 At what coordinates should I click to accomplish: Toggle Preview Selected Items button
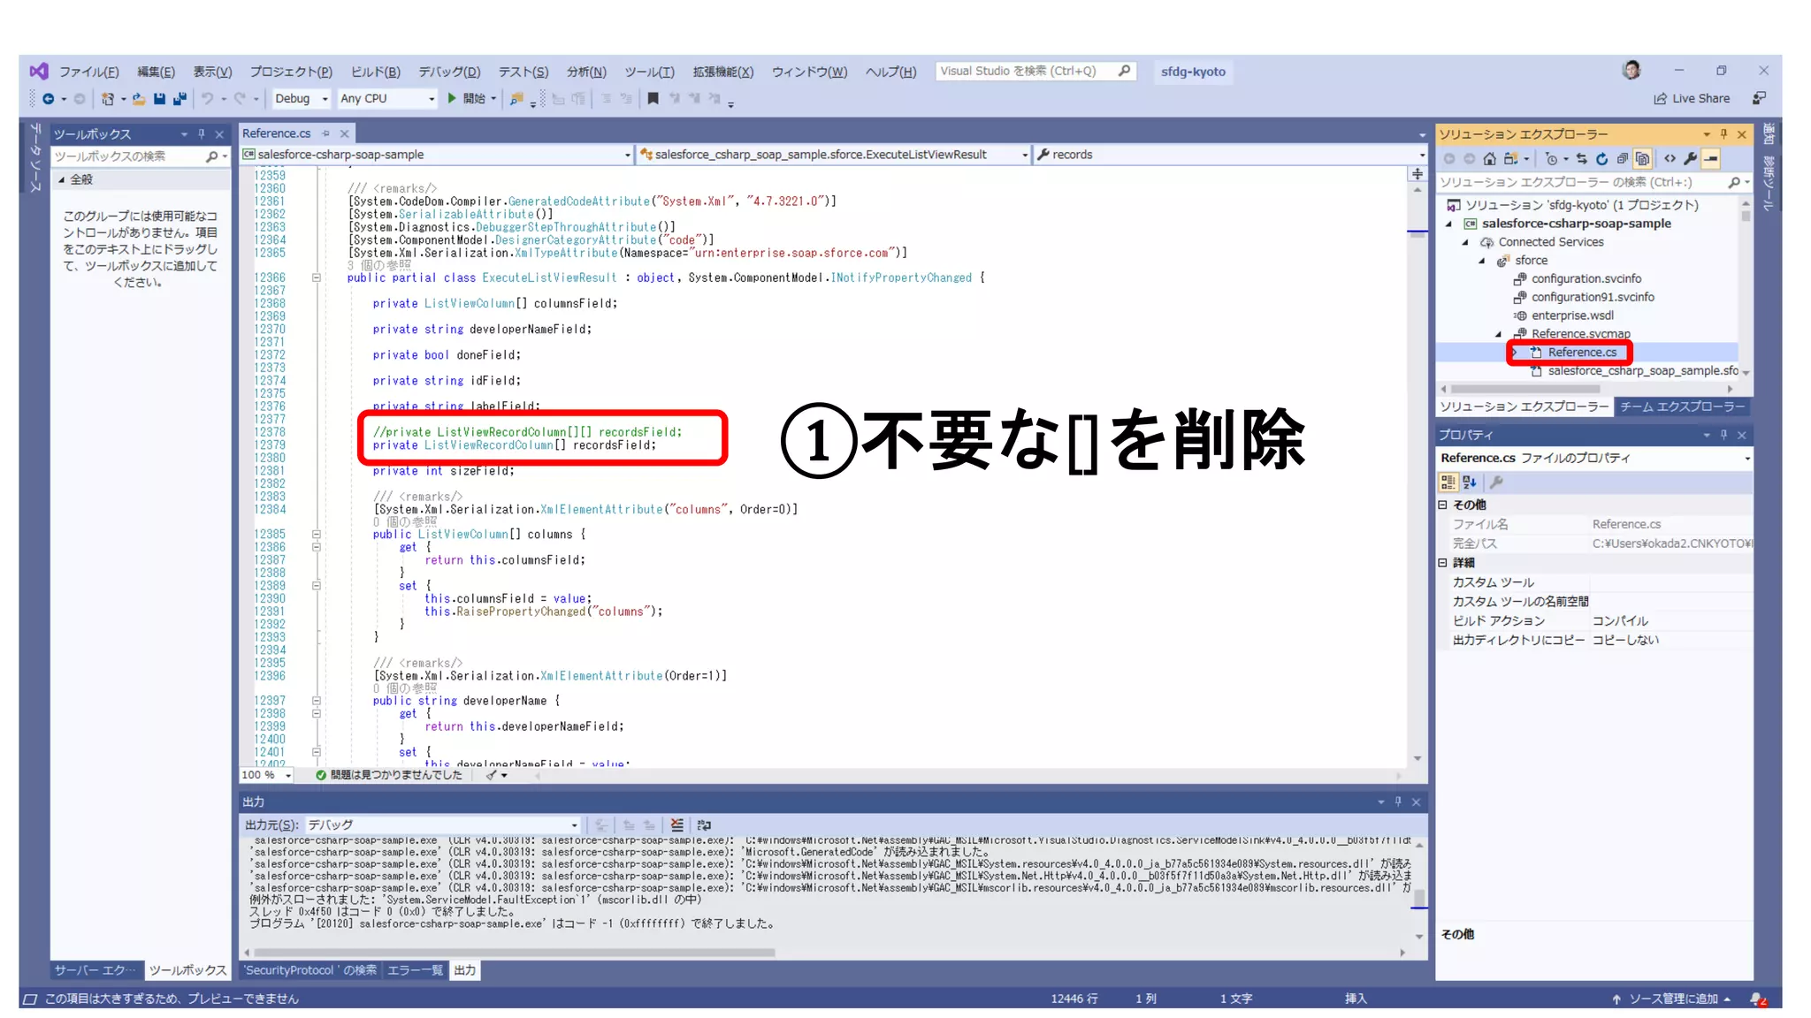[x=1711, y=159]
